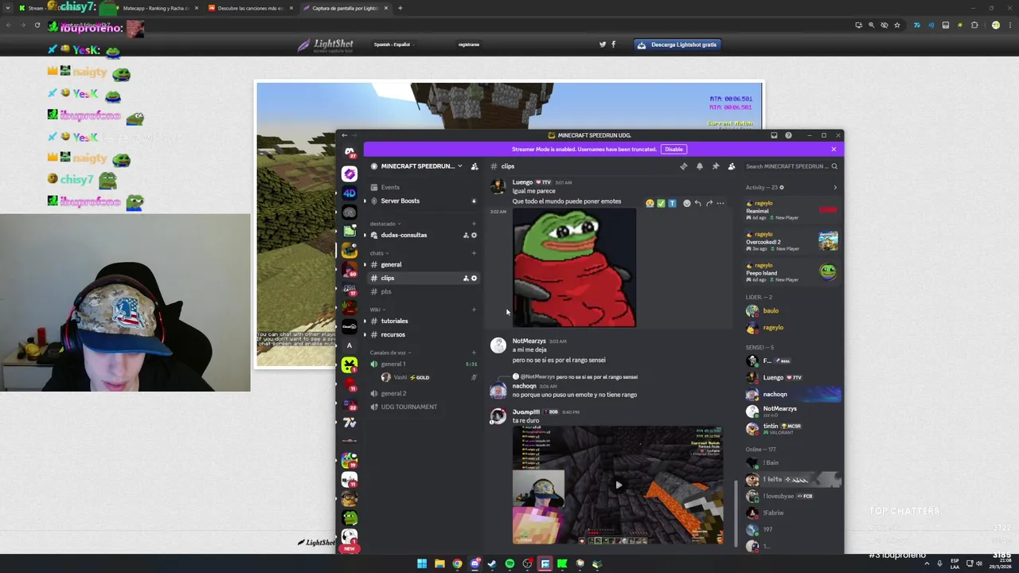Add reaction icon on Luengo's message
The image size is (1019, 573).
tap(686, 204)
